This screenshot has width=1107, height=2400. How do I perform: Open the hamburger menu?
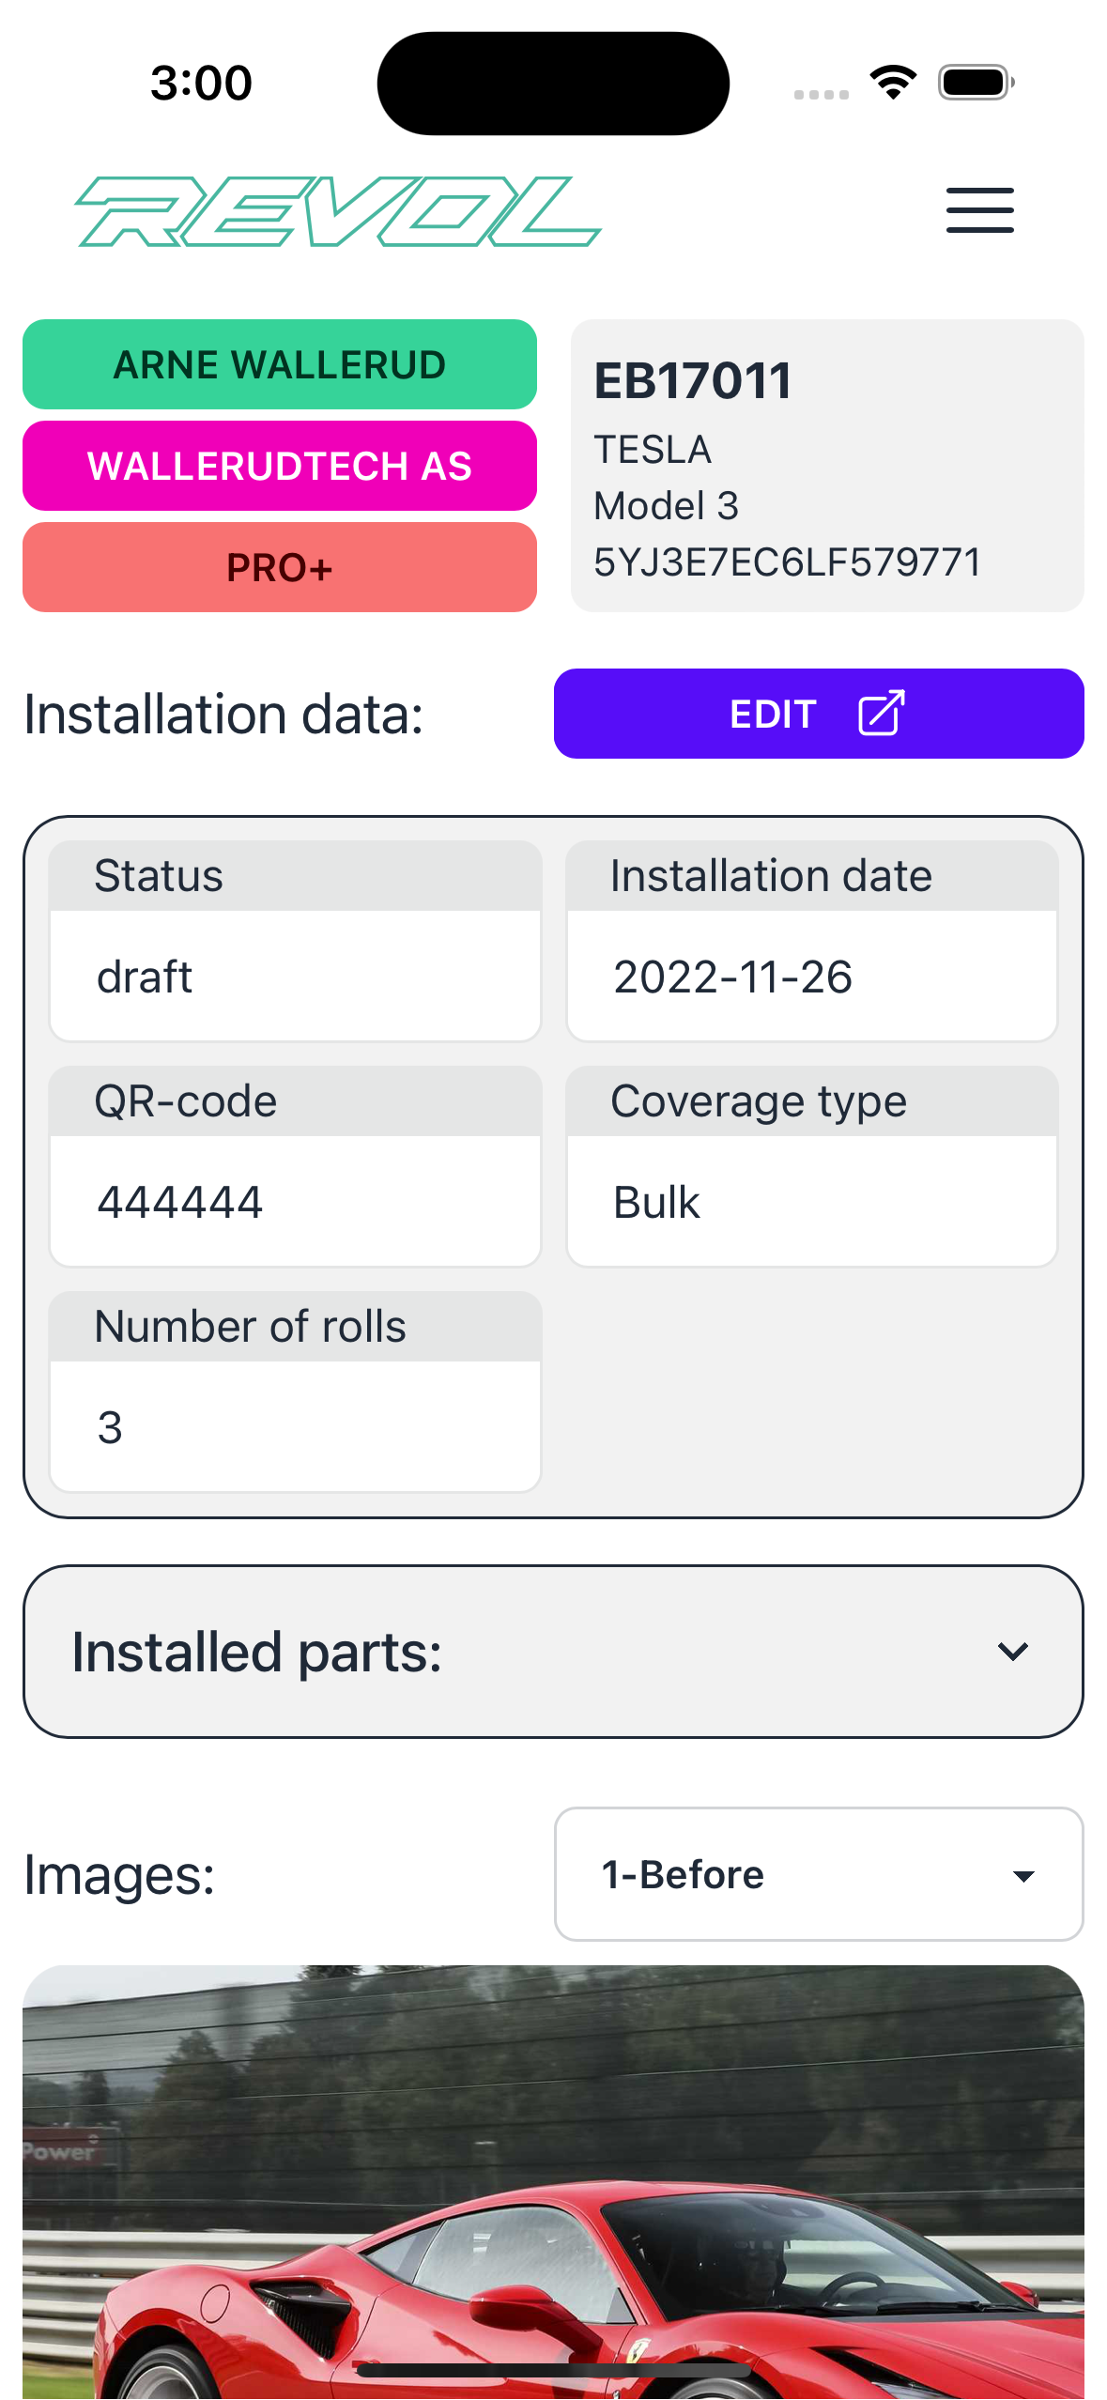(x=979, y=210)
